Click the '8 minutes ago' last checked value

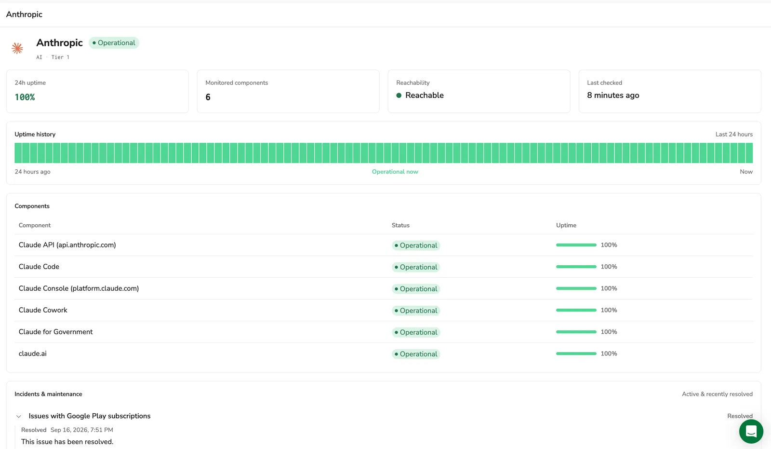pos(613,95)
